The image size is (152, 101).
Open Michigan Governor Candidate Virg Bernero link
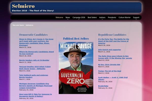36,86
